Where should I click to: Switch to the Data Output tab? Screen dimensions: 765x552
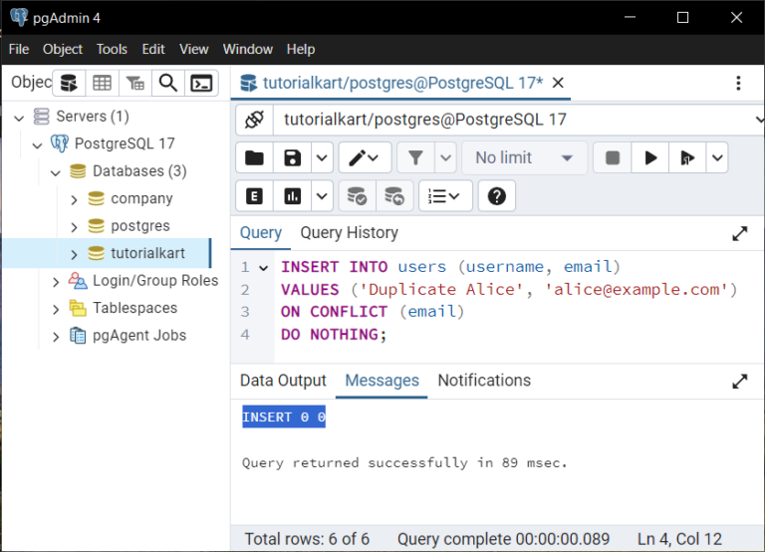(283, 381)
